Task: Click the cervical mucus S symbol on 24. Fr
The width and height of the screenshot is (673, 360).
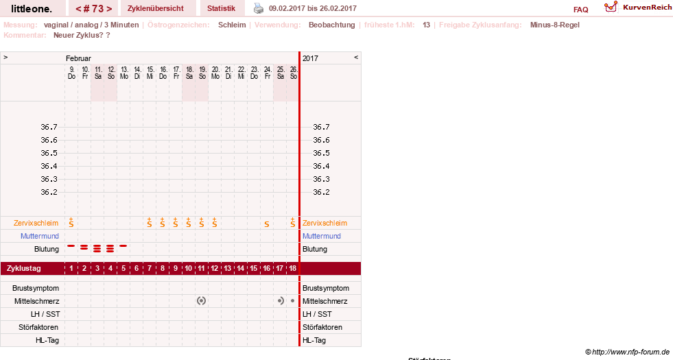Action: click(x=267, y=224)
